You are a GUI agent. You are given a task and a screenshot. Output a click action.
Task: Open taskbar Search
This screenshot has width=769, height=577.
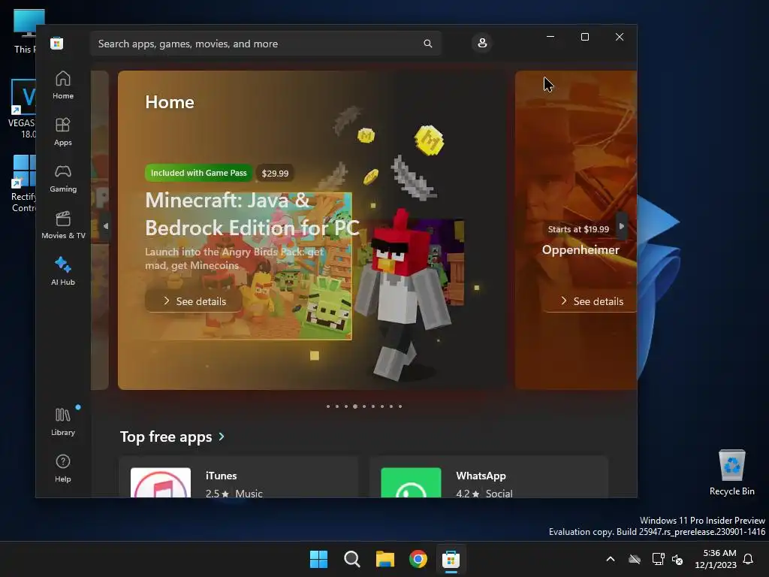pyautogui.click(x=351, y=559)
